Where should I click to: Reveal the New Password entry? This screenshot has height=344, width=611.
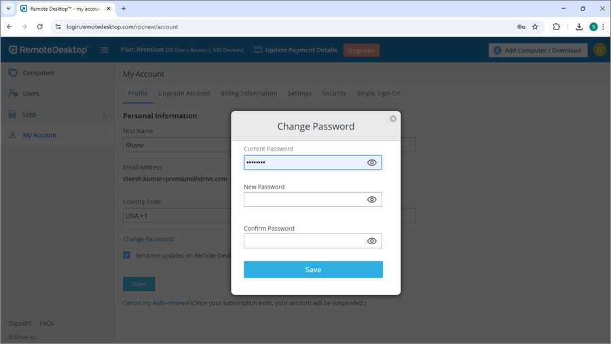pyautogui.click(x=371, y=199)
